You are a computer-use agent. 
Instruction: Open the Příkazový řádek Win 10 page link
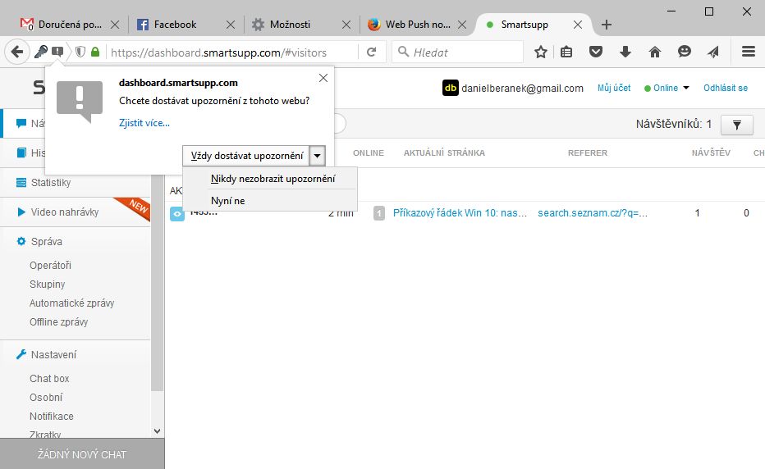point(460,213)
